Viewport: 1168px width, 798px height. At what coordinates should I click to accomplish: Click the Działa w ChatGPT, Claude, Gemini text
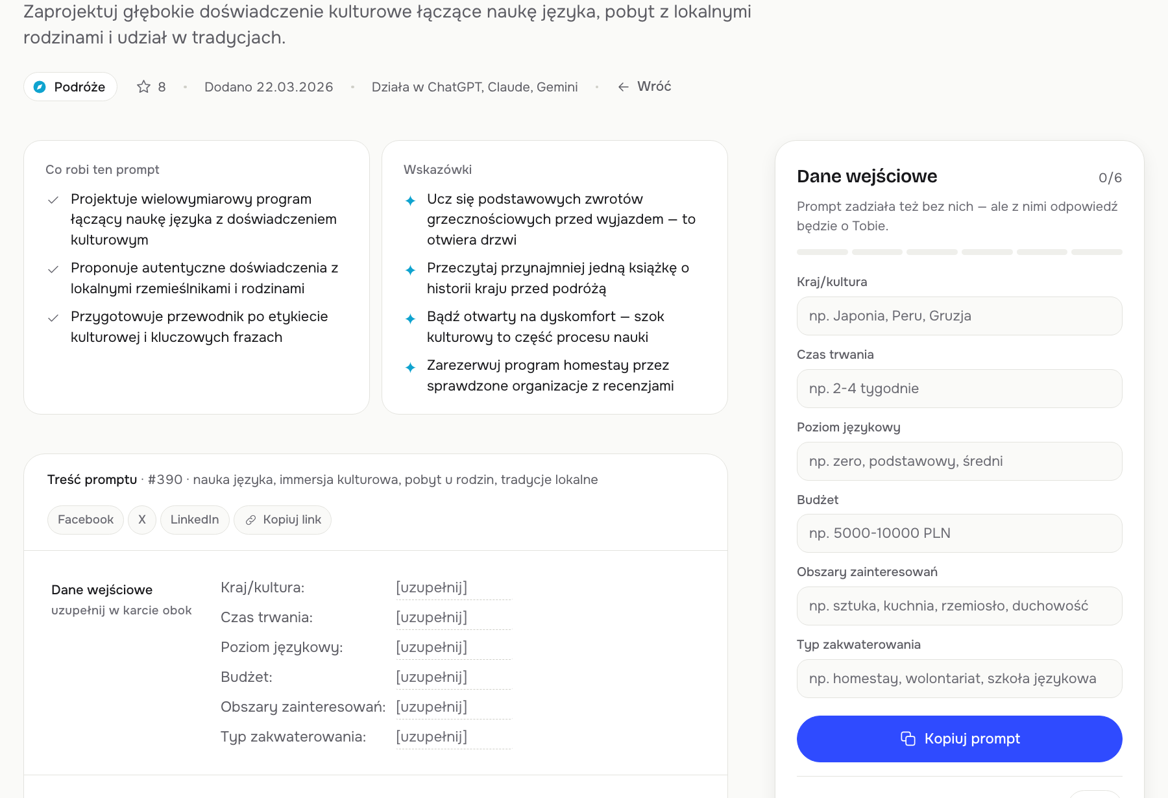474,87
